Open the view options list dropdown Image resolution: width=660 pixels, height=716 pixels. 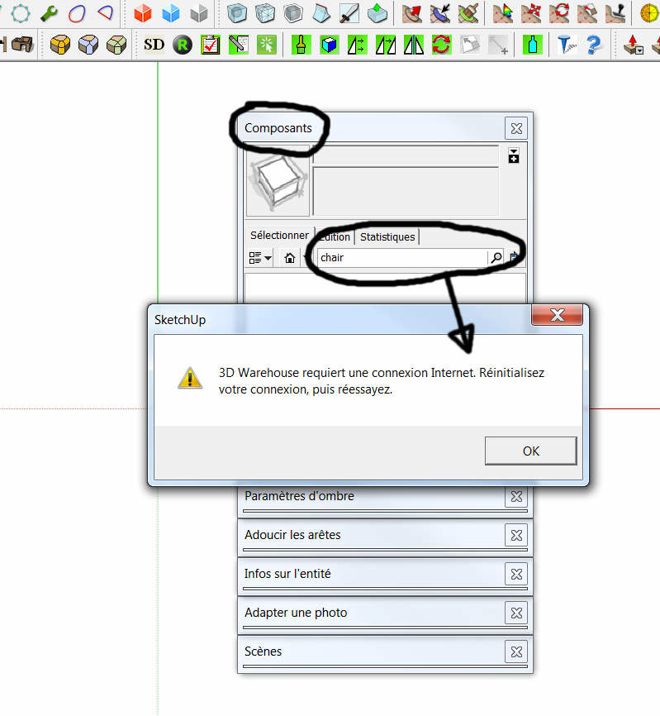click(260, 258)
